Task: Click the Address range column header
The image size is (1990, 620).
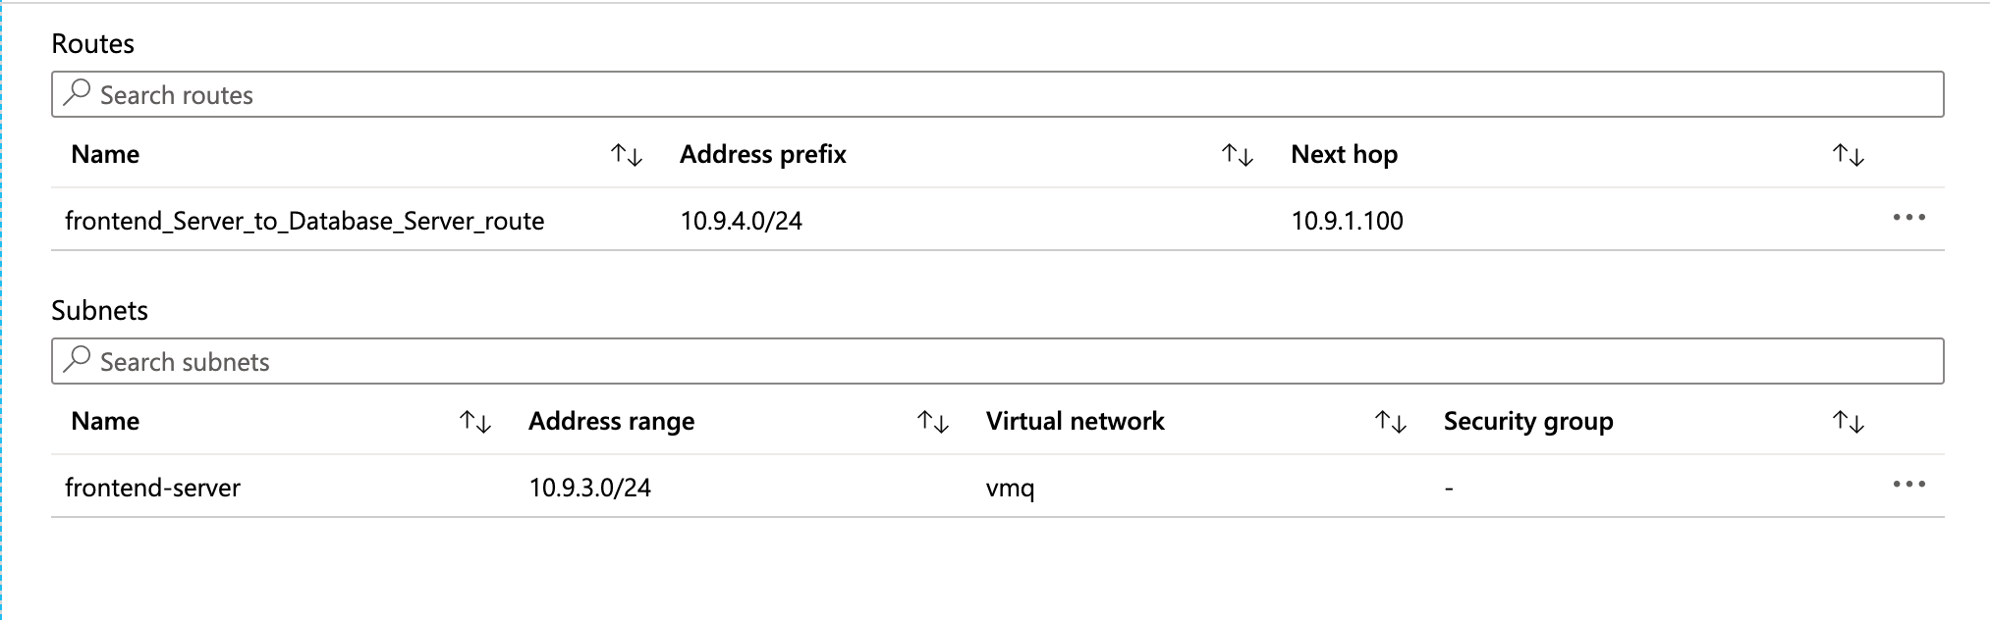Action: [x=611, y=422]
